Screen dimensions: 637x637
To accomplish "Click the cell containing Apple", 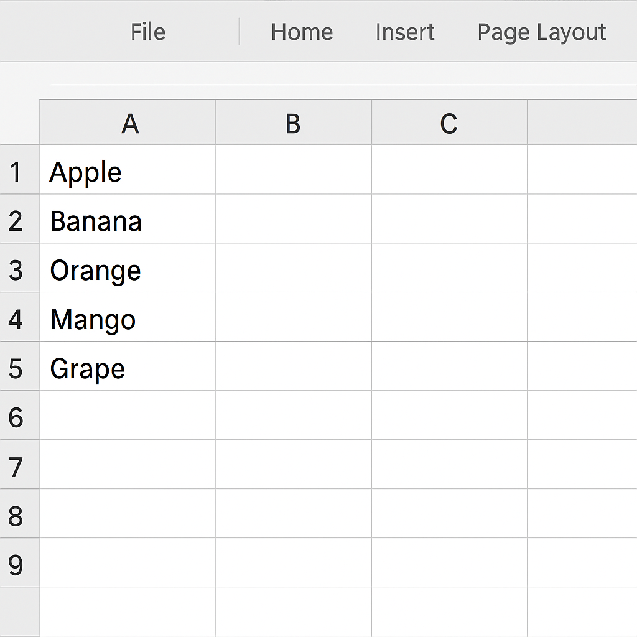I will click(x=128, y=169).
